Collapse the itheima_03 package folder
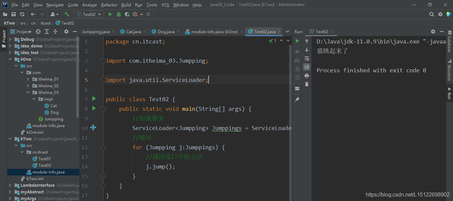 pos(29,93)
